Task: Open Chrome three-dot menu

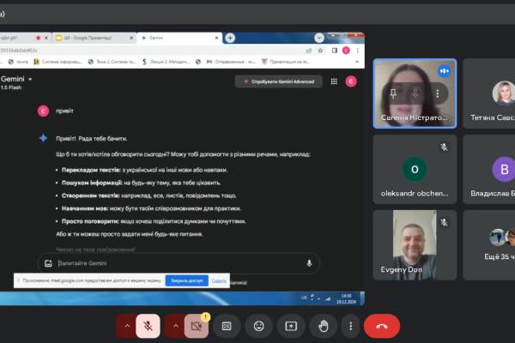Action: click(358, 51)
